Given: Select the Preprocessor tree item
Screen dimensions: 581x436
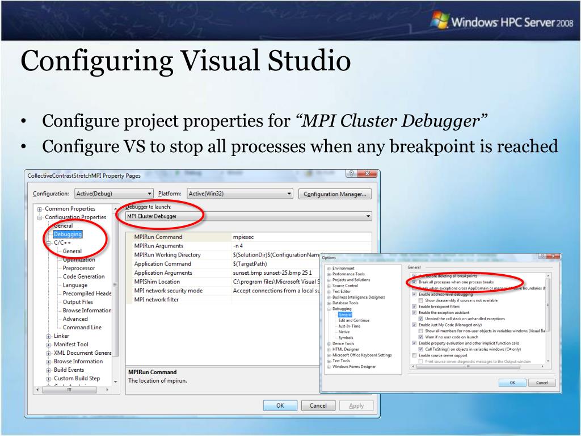Looking at the screenshot, I should click(x=79, y=268).
